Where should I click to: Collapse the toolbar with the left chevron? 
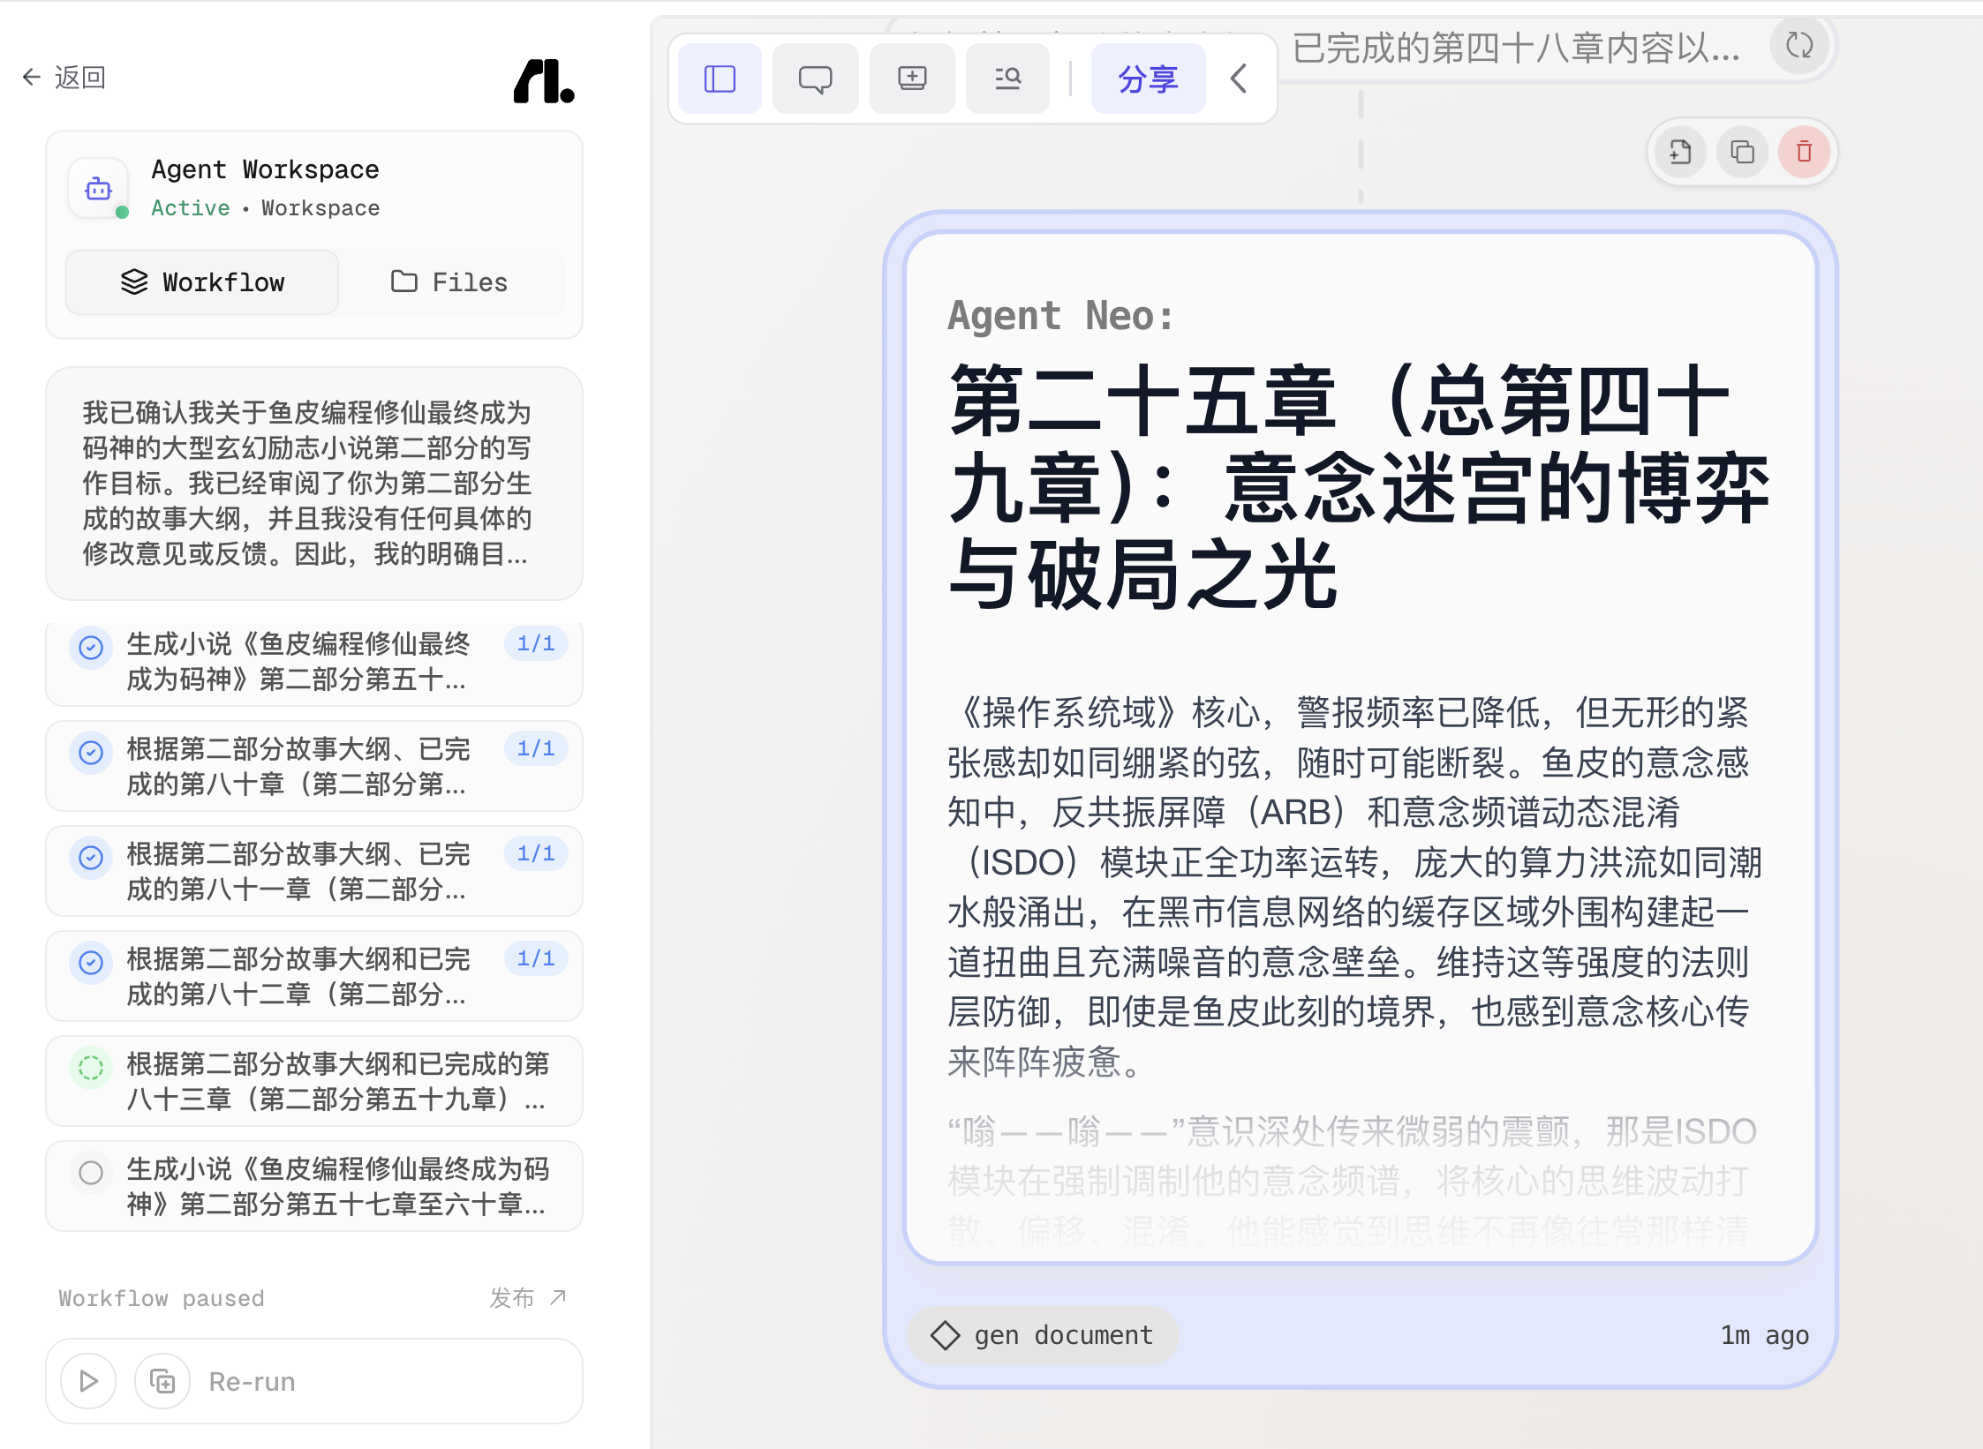pos(1239,79)
